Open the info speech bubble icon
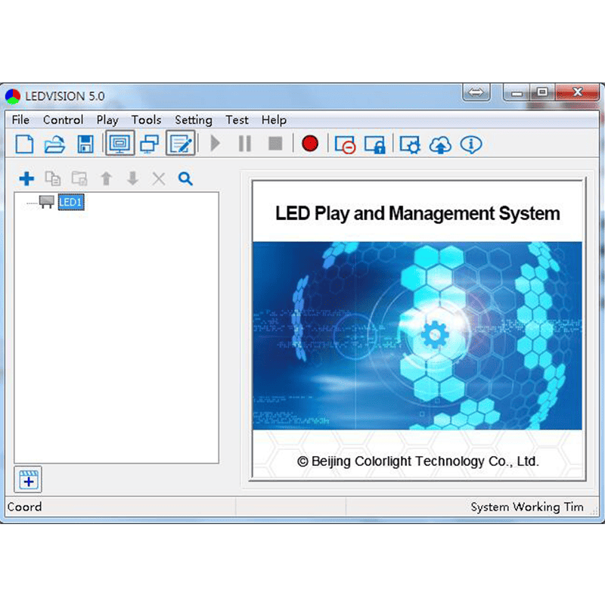 pos(470,145)
